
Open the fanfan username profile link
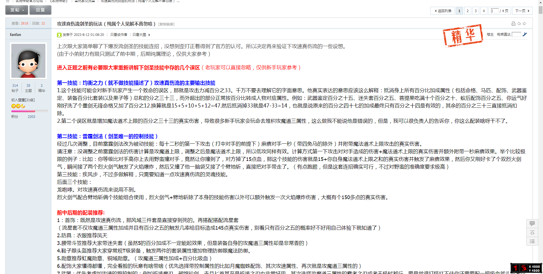15,34
